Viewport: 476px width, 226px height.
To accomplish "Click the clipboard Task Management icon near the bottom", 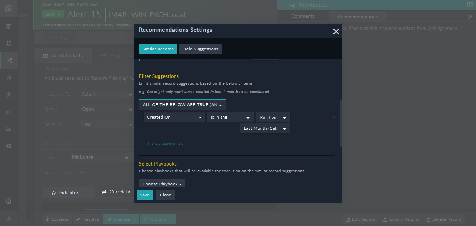I will (9, 201).
